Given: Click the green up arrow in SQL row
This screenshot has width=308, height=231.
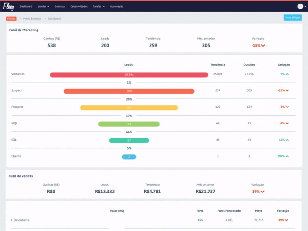Looking at the screenshot, I should pyautogui.click(x=287, y=140).
